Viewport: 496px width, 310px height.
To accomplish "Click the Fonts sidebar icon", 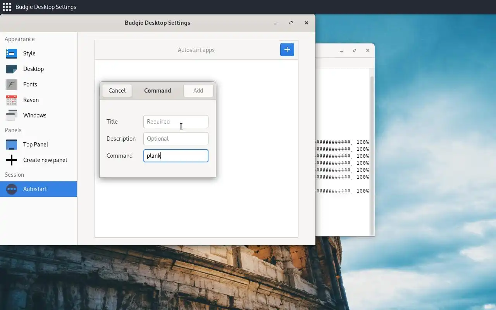I will tap(12, 84).
